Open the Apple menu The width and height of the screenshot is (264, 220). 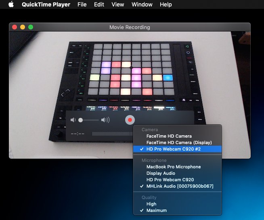coord(11,4)
